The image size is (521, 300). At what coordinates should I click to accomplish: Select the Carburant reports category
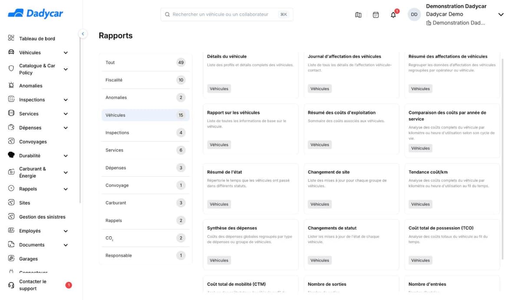pyautogui.click(x=145, y=203)
